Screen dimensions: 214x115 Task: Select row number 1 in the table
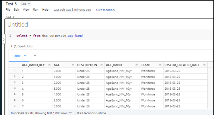pyautogui.click(x=15, y=71)
